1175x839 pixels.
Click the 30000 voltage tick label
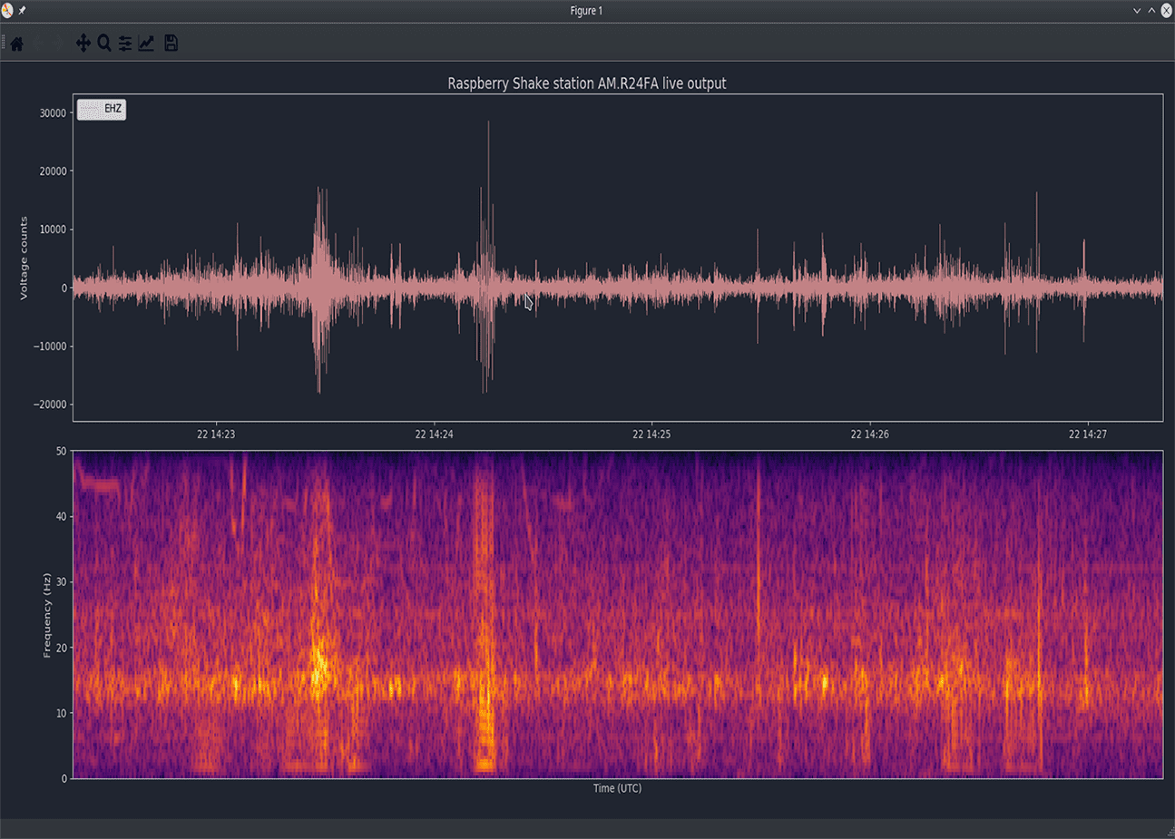click(x=53, y=113)
